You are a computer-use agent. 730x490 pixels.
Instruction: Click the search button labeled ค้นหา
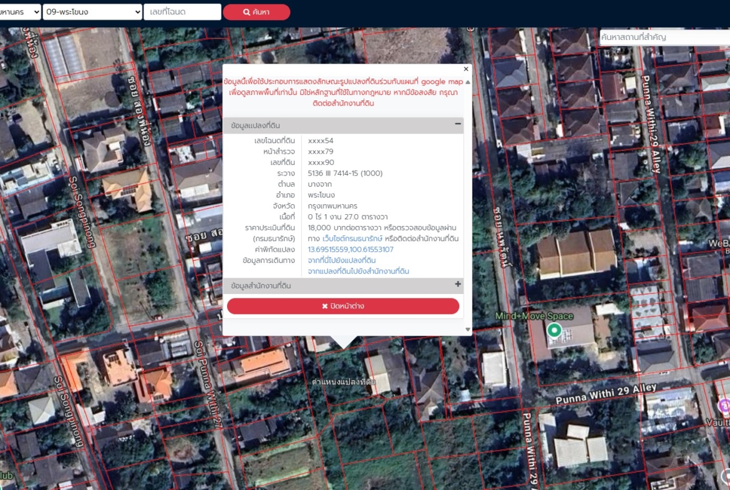point(256,12)
